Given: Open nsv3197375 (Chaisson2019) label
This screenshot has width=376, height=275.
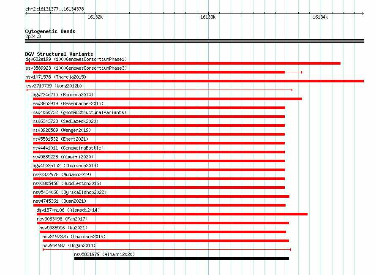Looking at the screenshot, I should point(74,237).
